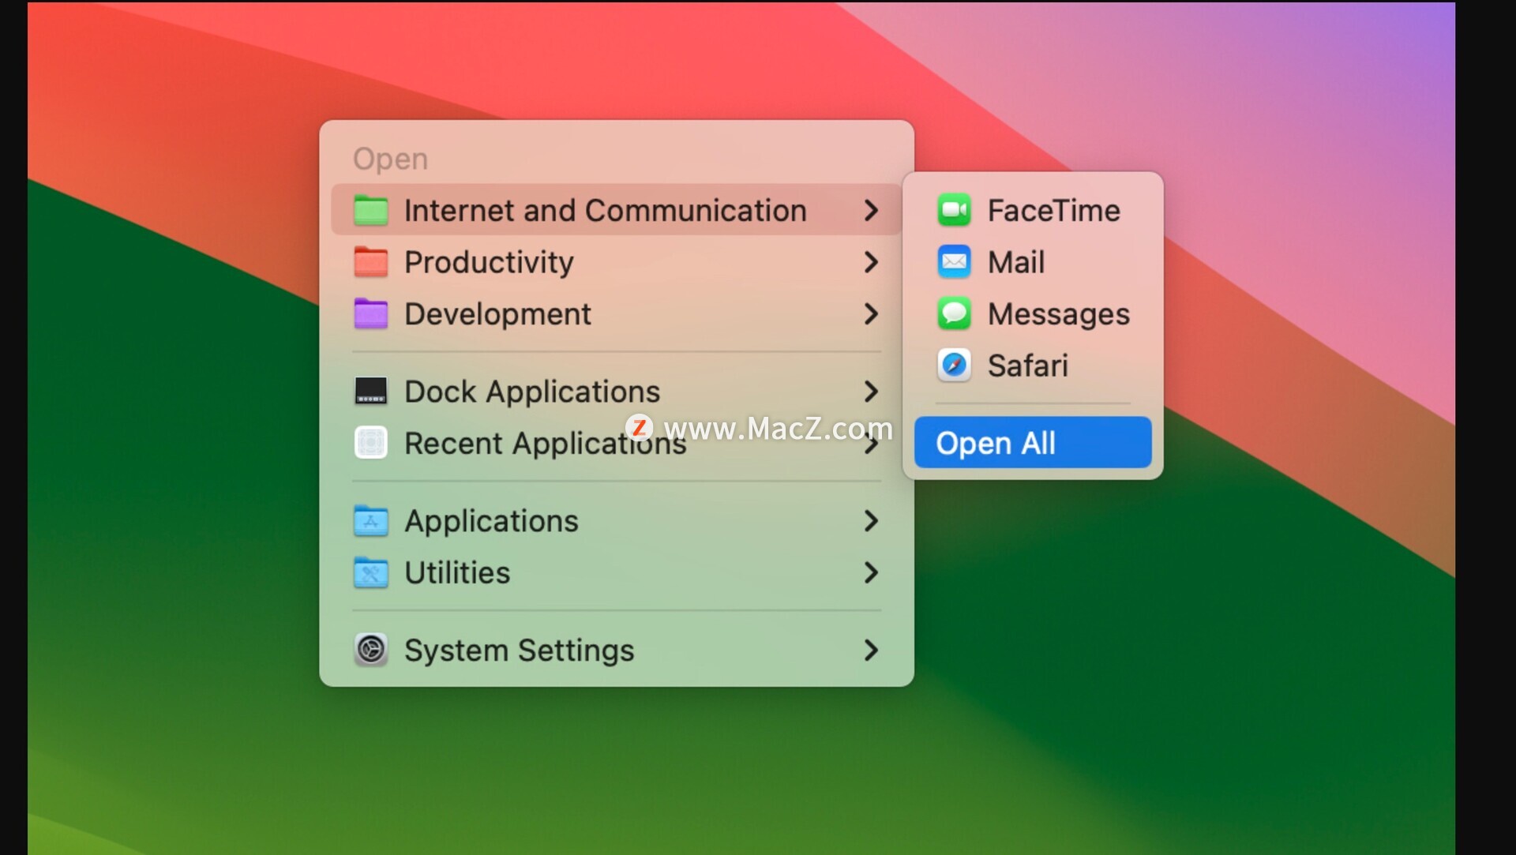The width and height of the screenshot is (1516, 855).
Task: Select the System Settings label
Action: point(519,651)
